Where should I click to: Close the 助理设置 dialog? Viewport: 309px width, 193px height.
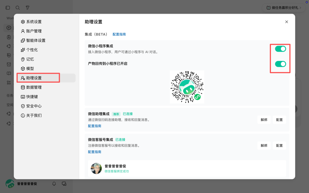point(286,22)
